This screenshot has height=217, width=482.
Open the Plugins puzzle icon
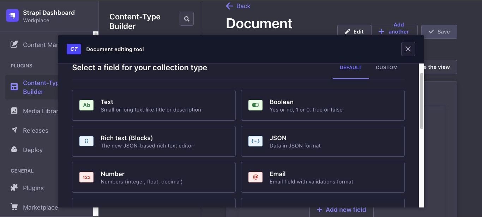[x=14, y=188]
